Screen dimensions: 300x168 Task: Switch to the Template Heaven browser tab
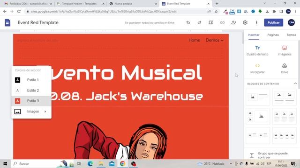point(81,4)
